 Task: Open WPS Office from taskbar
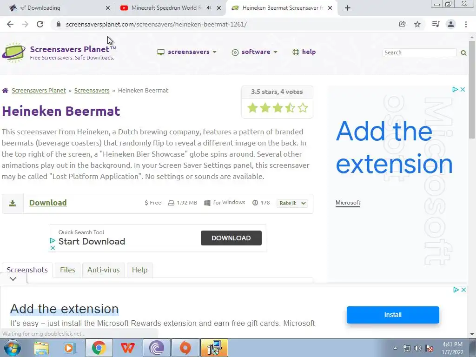(x=127, y=348)
